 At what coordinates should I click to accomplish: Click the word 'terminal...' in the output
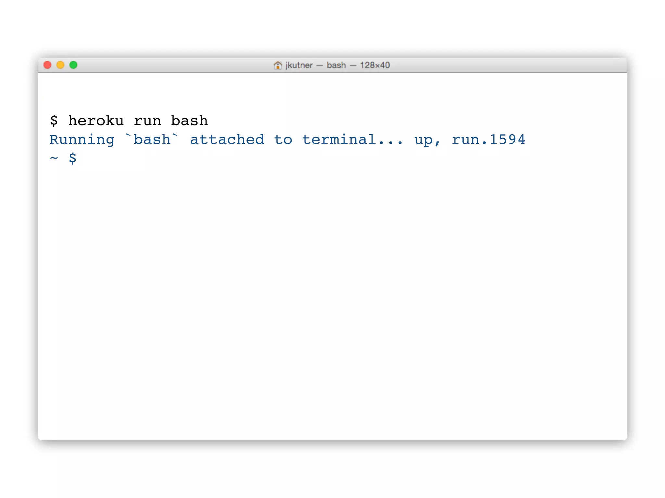click(x=353, y=140)
